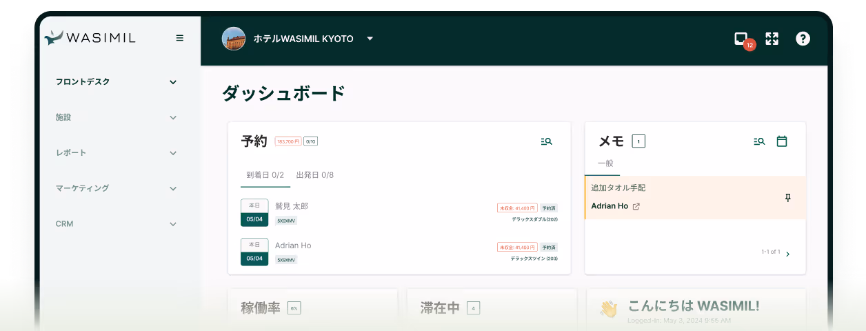Go to next memo page arrow
The height and width of the screenshot is (331, 866).
click(788, 254)
